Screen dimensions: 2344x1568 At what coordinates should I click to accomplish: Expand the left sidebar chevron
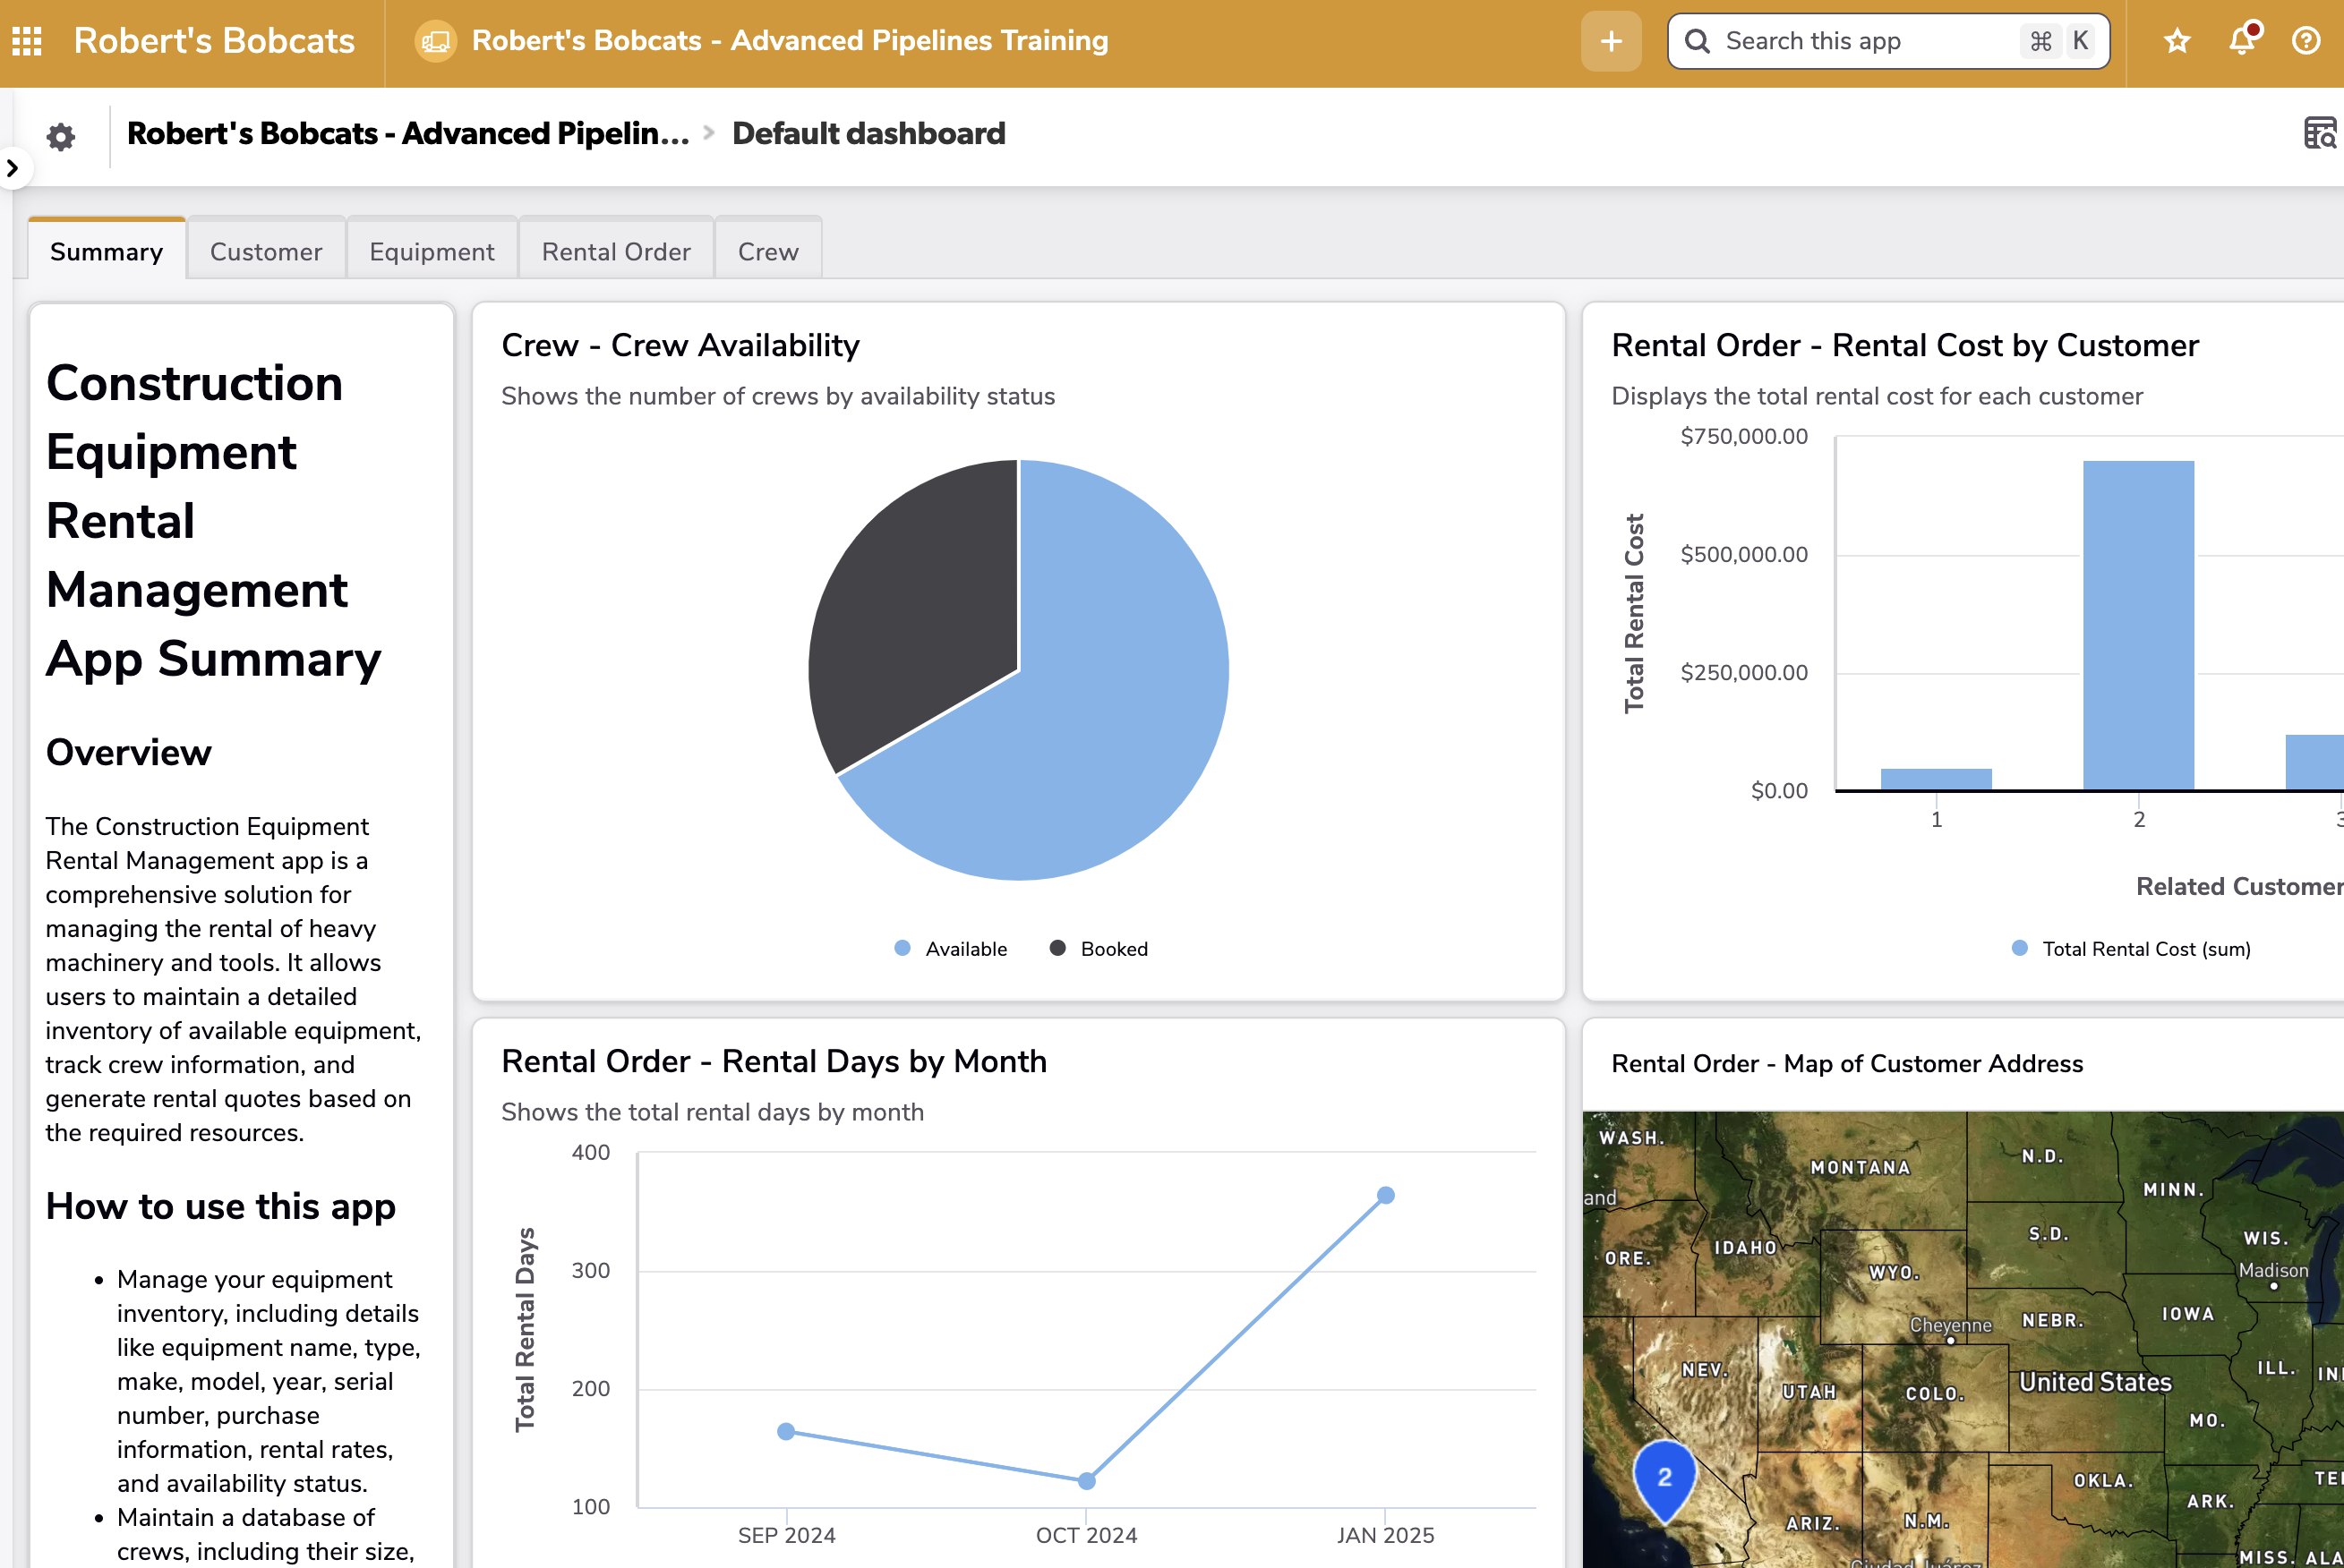pos(13,168)
